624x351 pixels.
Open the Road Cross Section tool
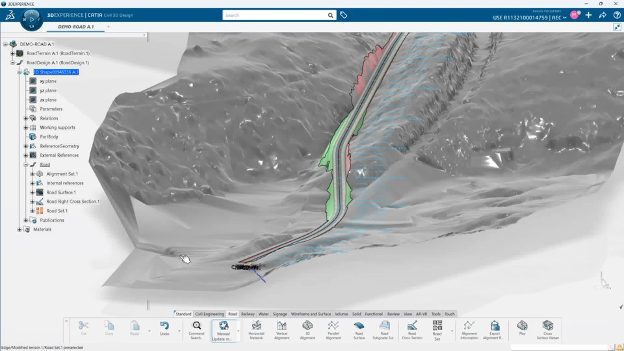point(412,330)
